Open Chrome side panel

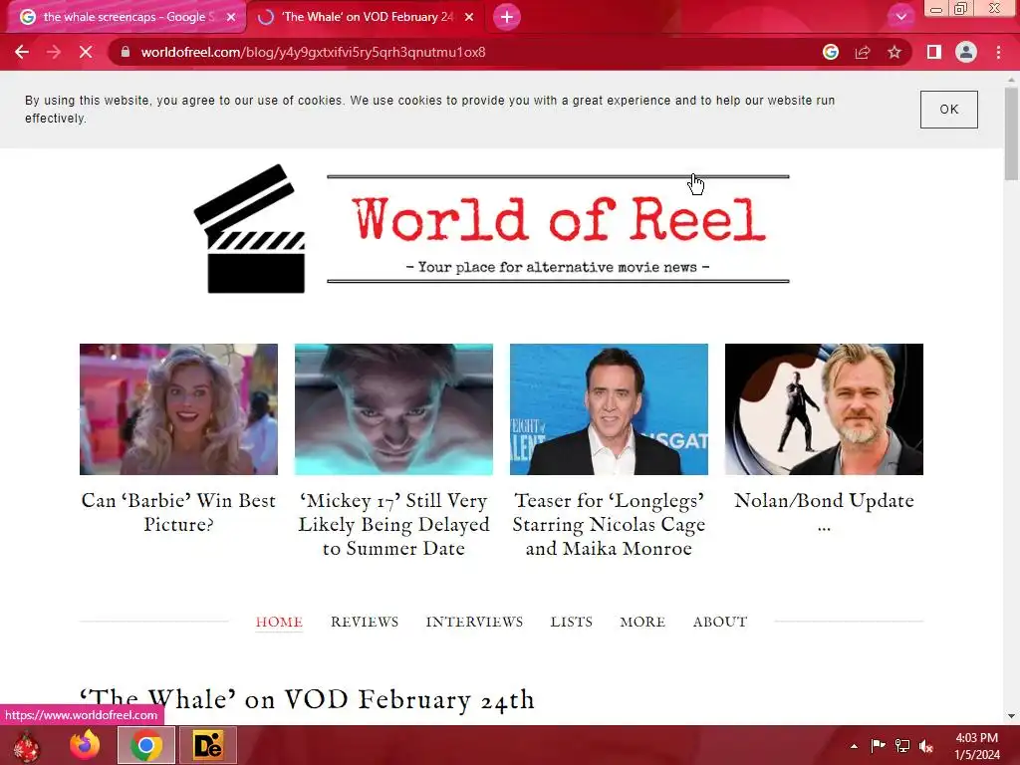[934, 52]
